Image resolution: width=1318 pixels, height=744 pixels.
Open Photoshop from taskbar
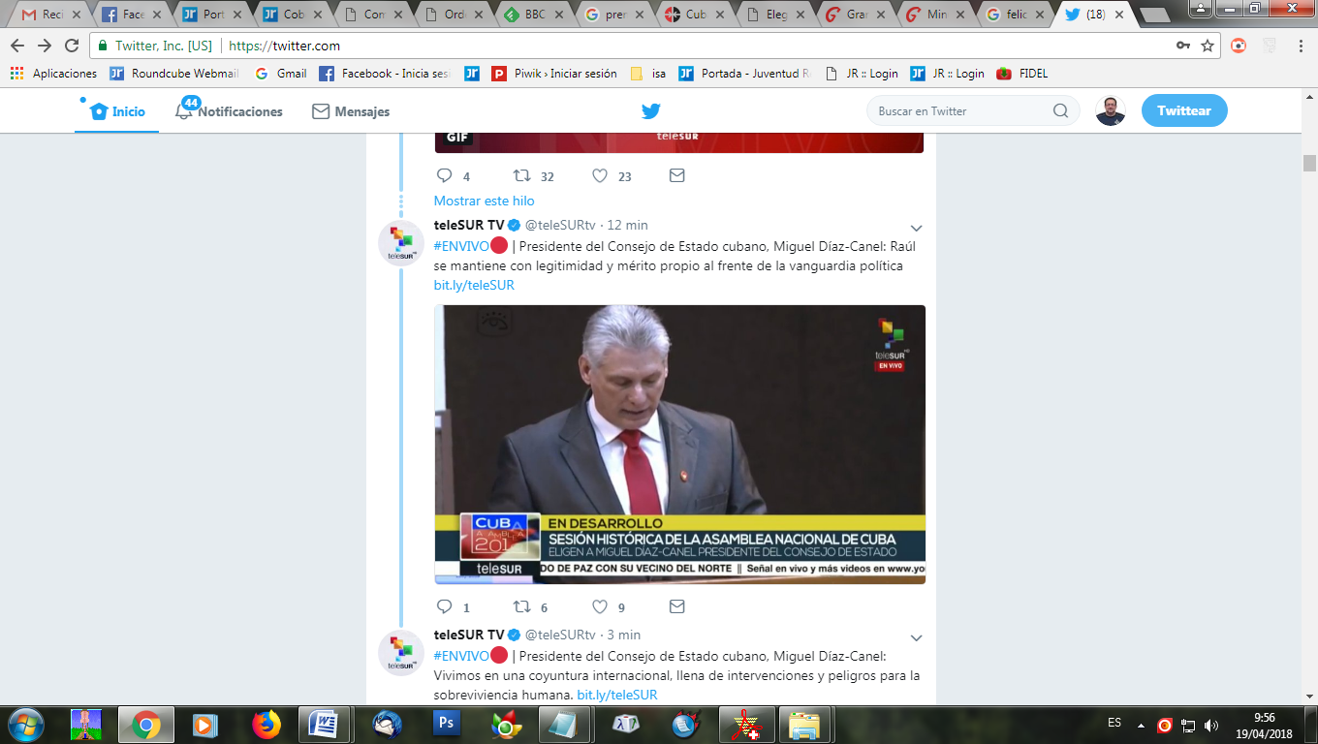(447, 725)
